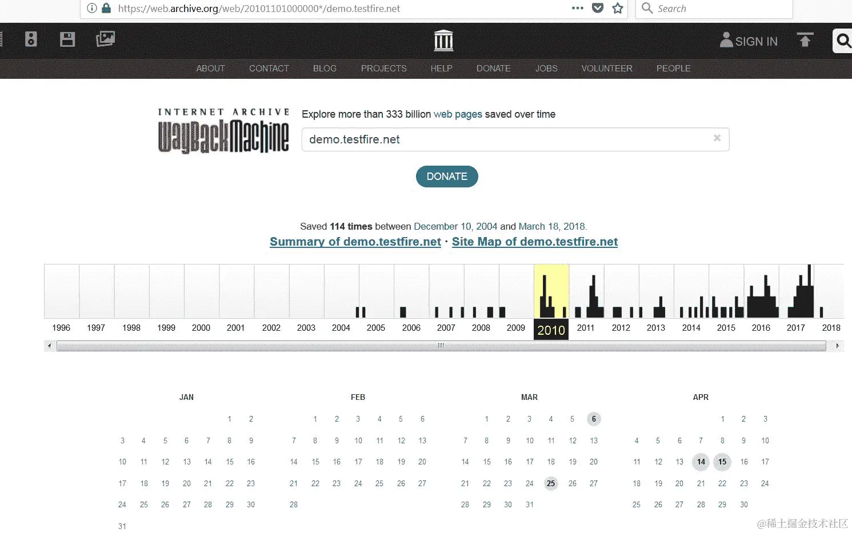This screenshot has height=533, width=852.
Task: Open the March 25 snapshot
Action: tap(551, 483)
